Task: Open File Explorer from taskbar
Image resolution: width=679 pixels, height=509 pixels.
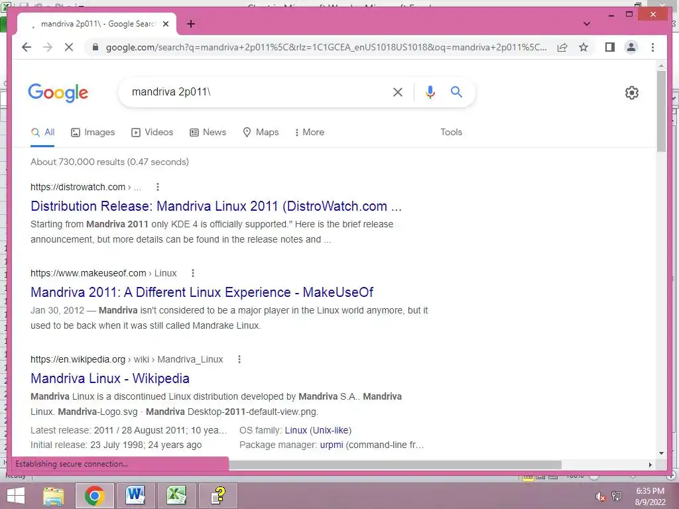Action: point(53,496)
